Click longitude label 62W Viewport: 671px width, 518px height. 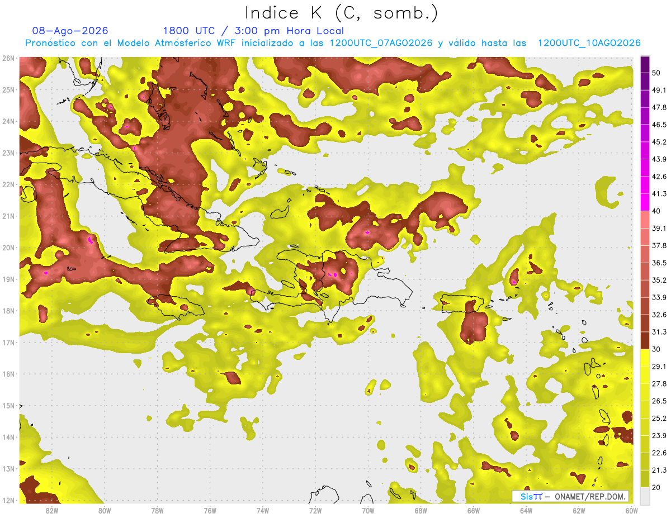(579, 511)
